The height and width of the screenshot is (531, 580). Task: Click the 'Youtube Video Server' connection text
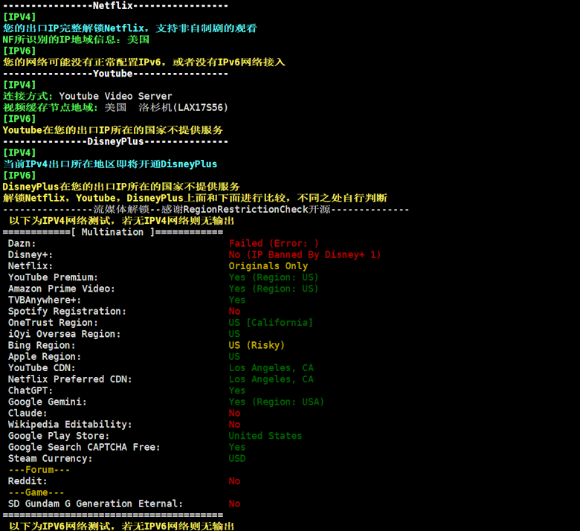coord(116,96)
